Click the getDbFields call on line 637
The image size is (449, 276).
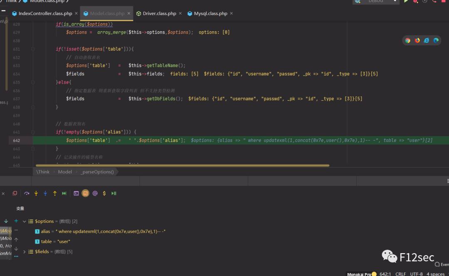(161, 99)
